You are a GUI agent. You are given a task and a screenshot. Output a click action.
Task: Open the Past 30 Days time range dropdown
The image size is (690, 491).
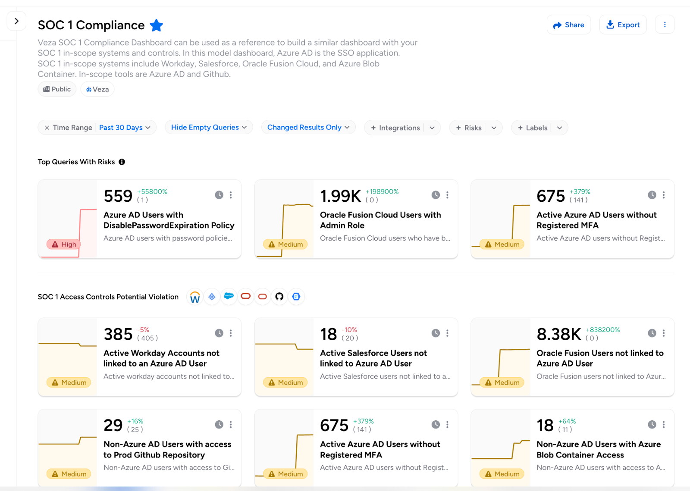click(125, 128)
